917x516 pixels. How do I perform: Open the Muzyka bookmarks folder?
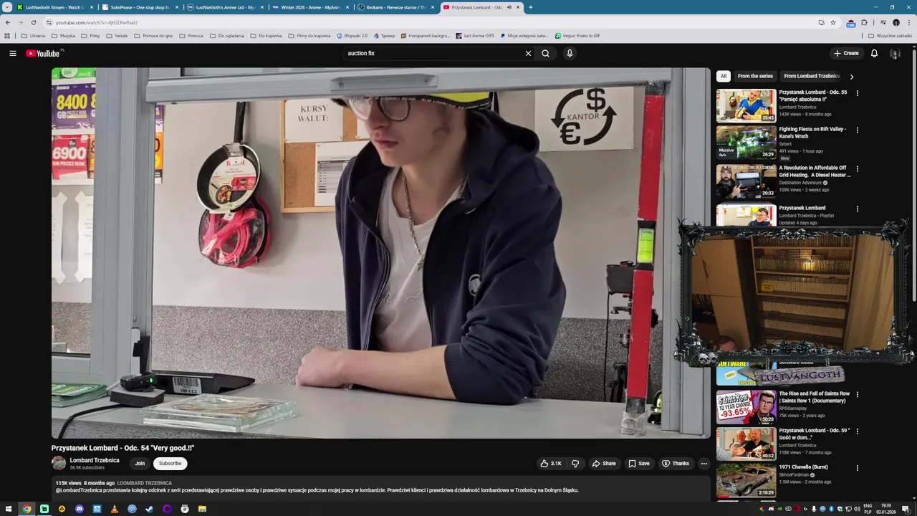[x=63, y=36]
